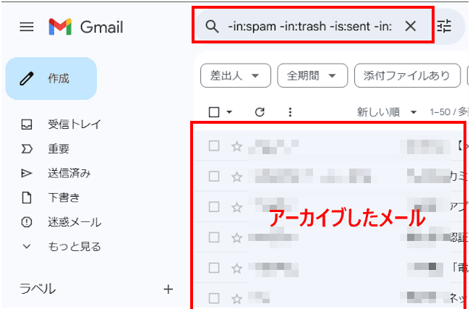The width and height of the screenshot is (470, 309).
Task: Star the second email row
Action: (236, 177)
